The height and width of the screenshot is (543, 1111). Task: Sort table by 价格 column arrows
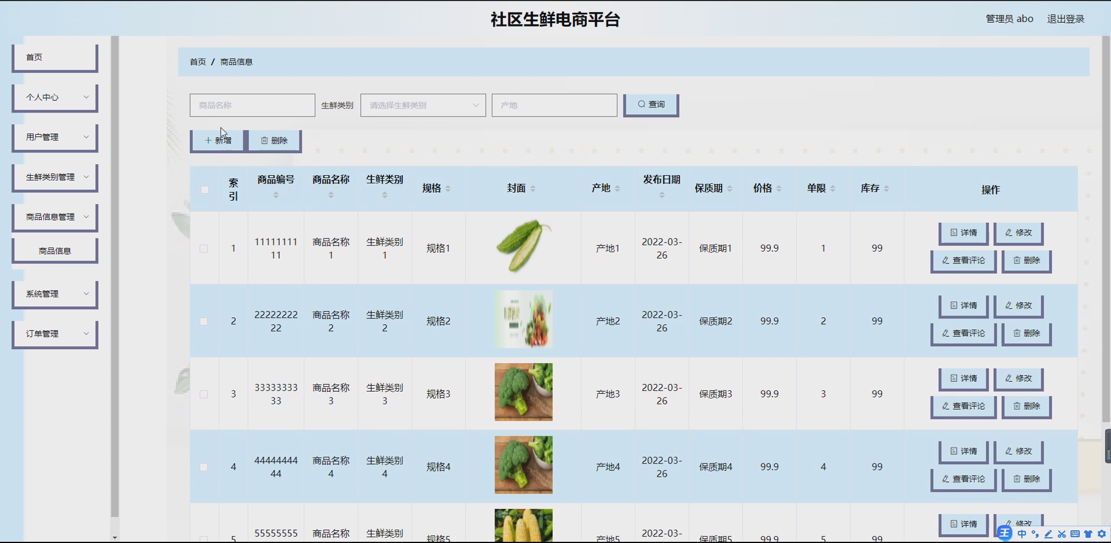(779, 189)
